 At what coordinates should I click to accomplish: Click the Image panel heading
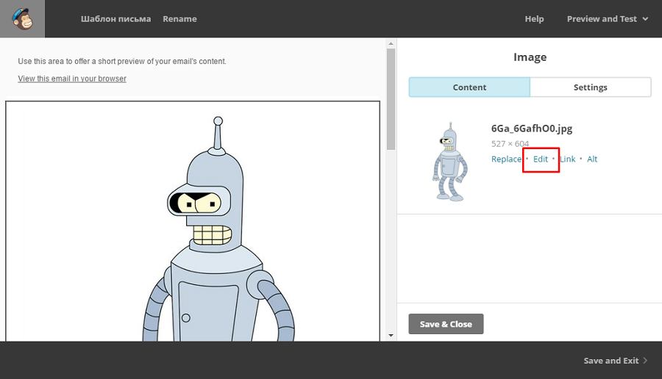[530, 57]
